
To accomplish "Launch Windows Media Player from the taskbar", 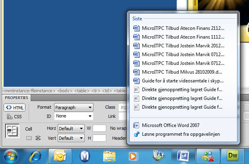I will 133,156.
